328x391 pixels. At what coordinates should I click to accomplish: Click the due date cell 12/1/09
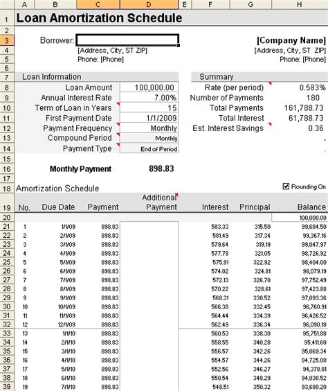coord(67,324)
